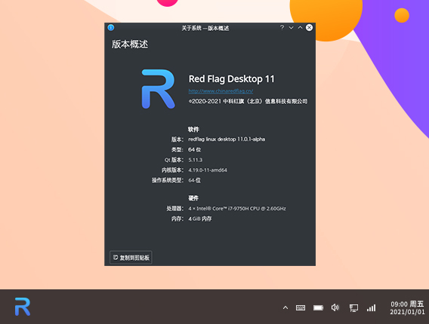
Task: Select the Red Flag Desktop 11 heading
Action: click(231, 79)
